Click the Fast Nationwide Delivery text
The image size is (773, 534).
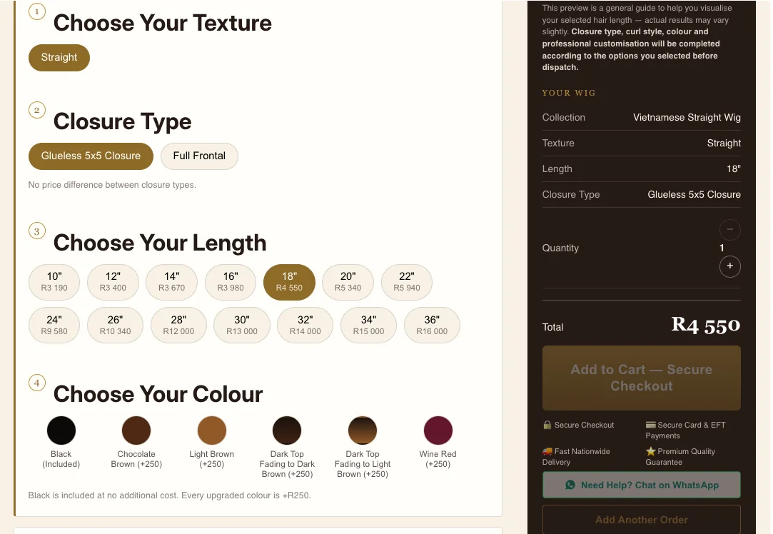coord(576,457)
